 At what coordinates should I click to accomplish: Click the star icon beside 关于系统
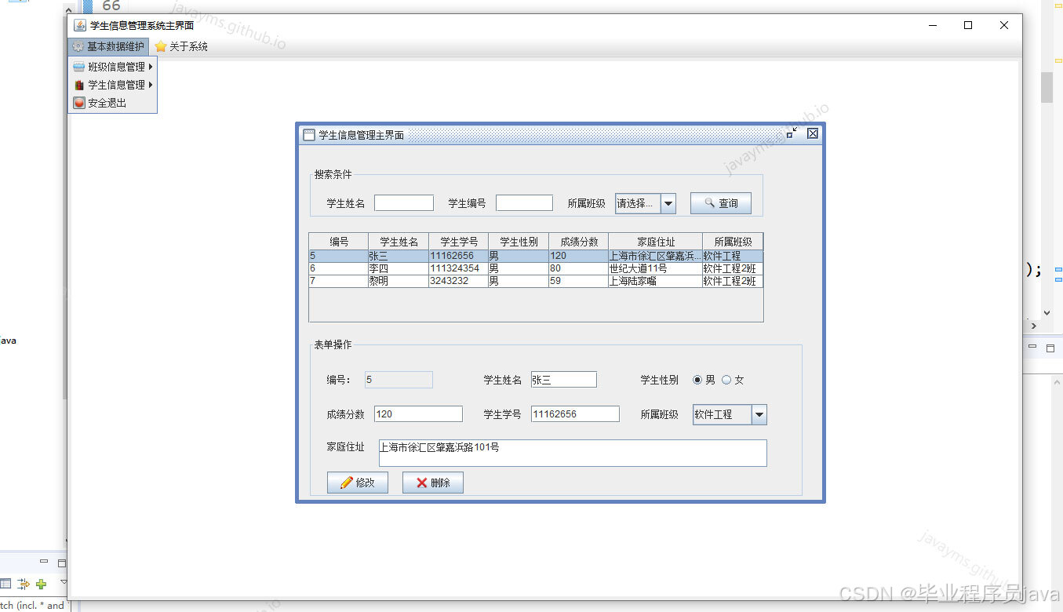pos(161,46)
